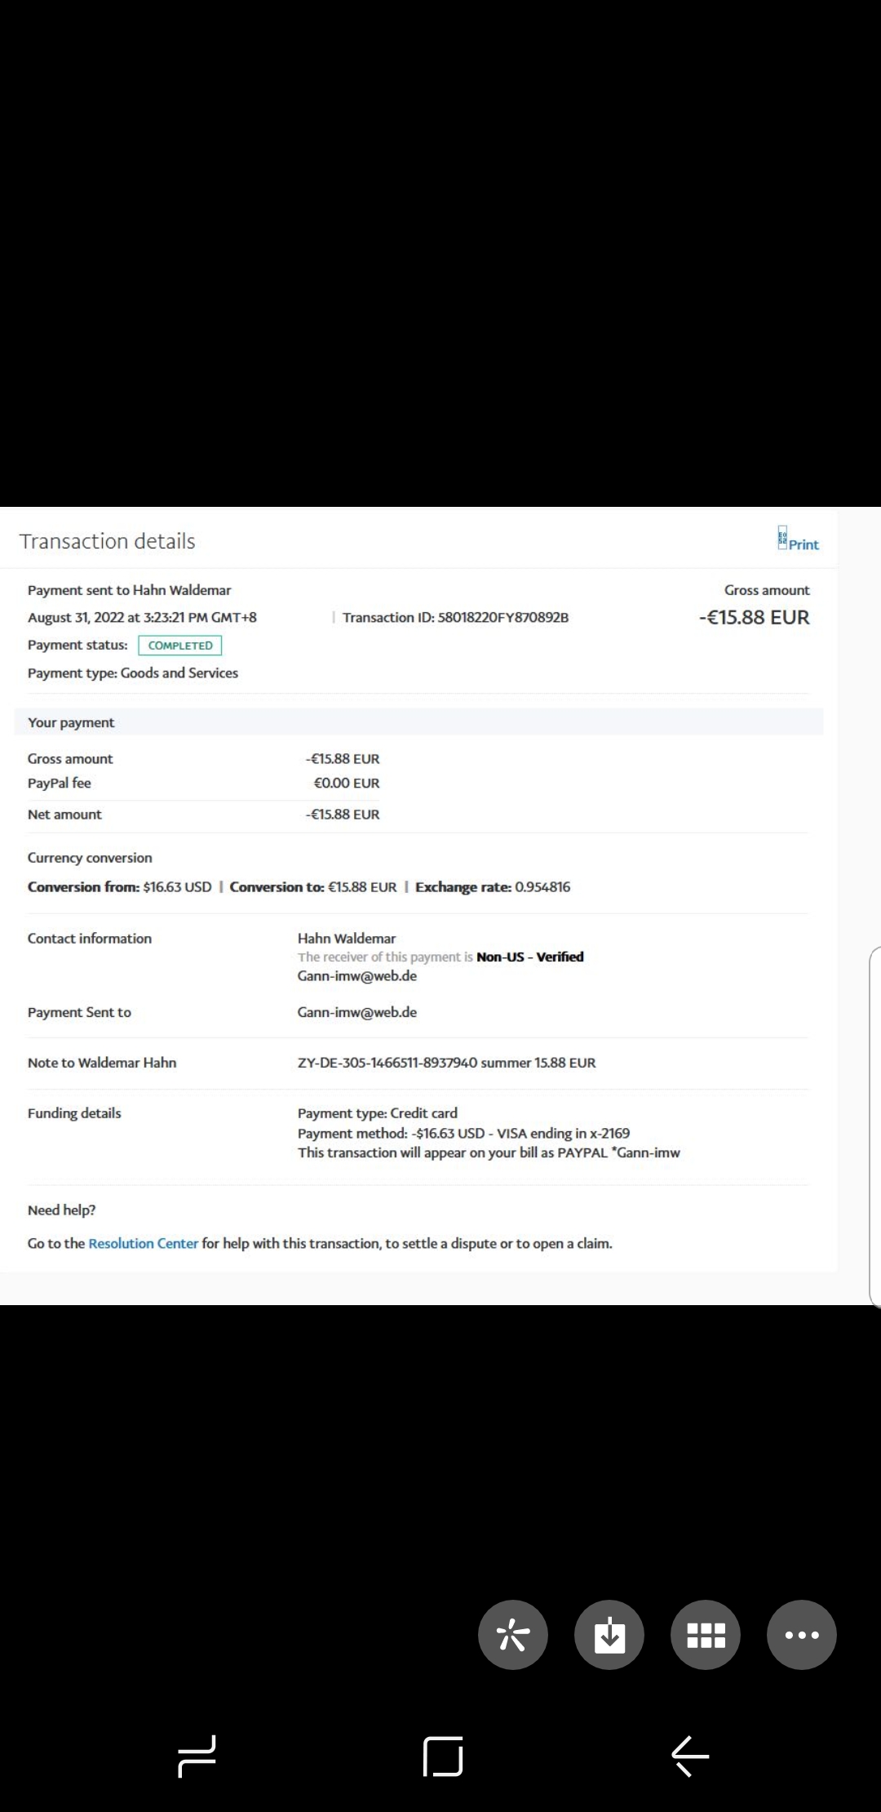Screen dimensions: 881x1812
Task: Click the large -€15.88 EUR gross amount
Action: click(754, 617)
